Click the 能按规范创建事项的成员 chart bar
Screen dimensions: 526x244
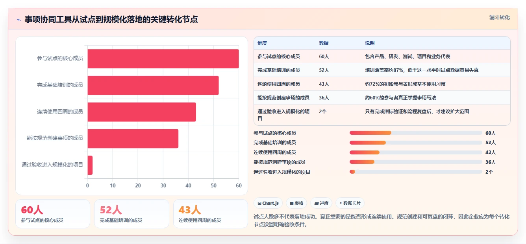click(133, 139)
